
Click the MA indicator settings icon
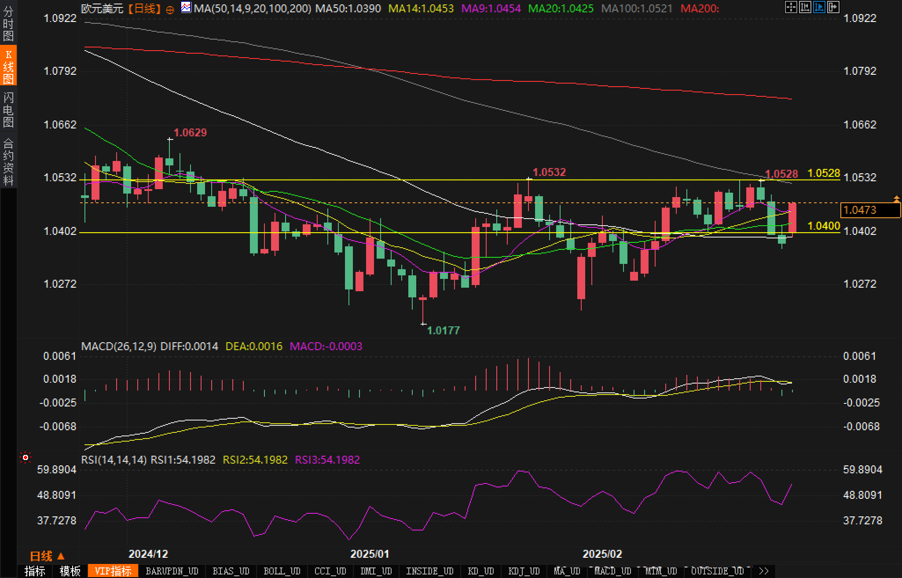tap(186, 7)
